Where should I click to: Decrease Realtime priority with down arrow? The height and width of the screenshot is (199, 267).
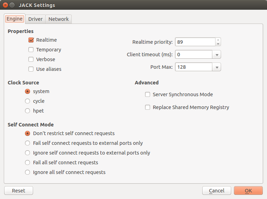(x=218, y=44)
